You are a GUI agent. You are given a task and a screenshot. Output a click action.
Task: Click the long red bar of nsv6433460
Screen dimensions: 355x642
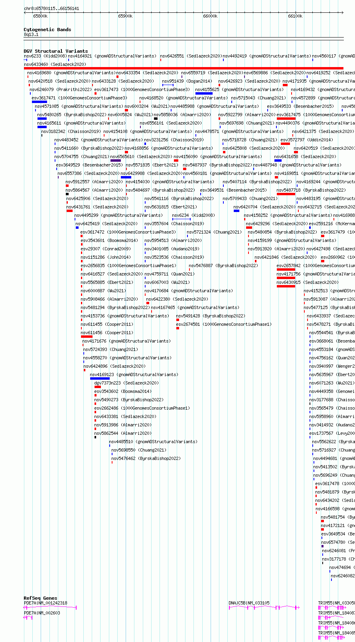tap(183, 68)
